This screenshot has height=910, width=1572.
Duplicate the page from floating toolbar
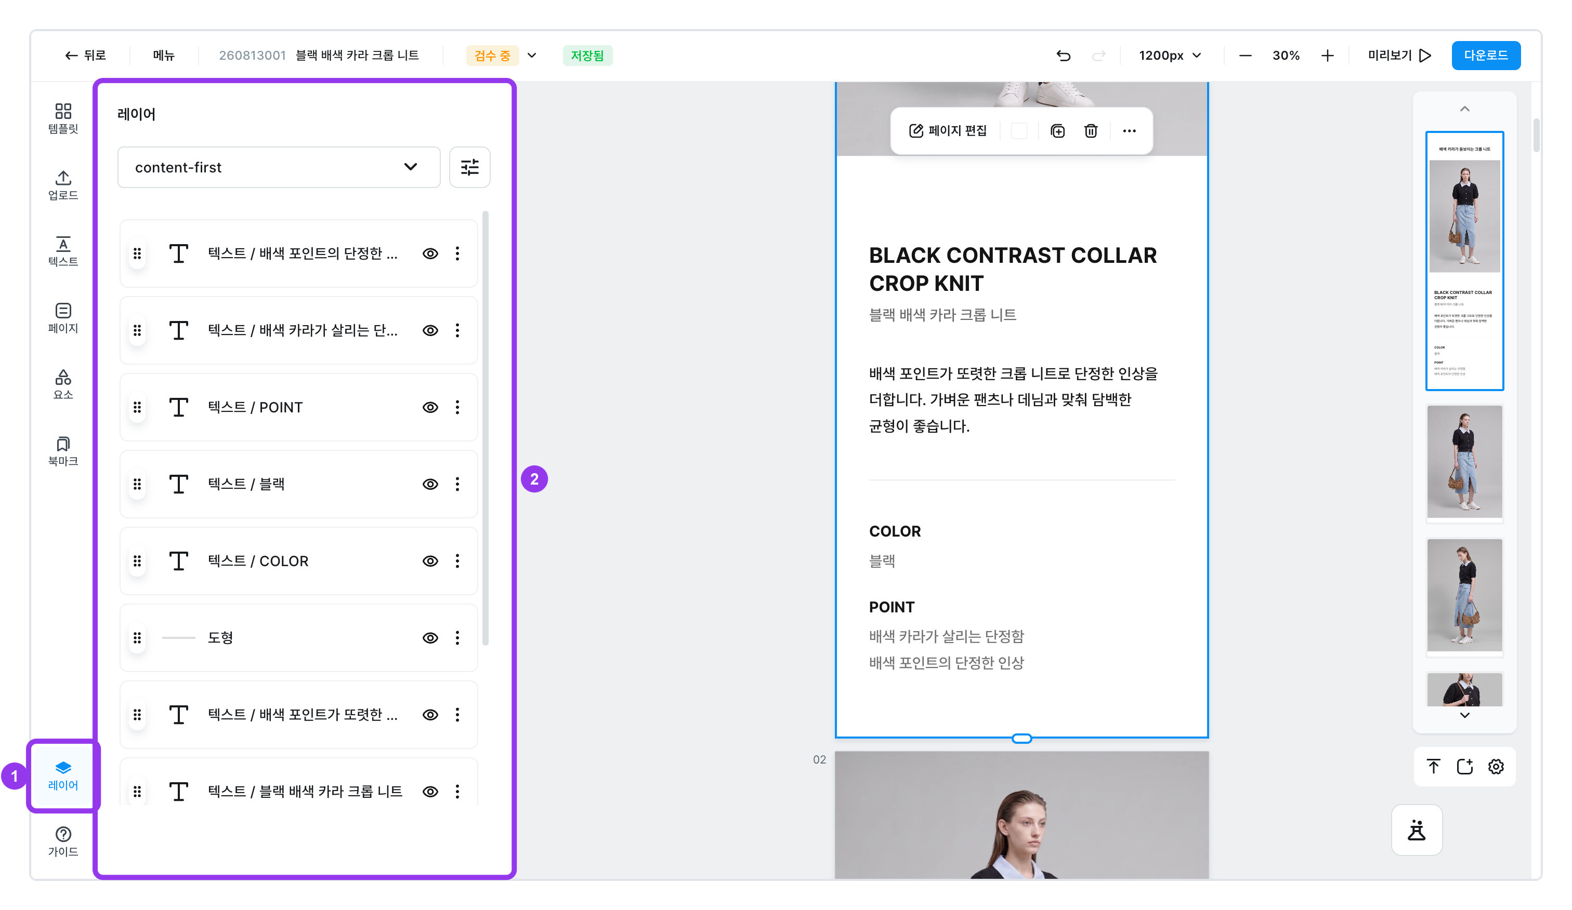coord(1058,131)
